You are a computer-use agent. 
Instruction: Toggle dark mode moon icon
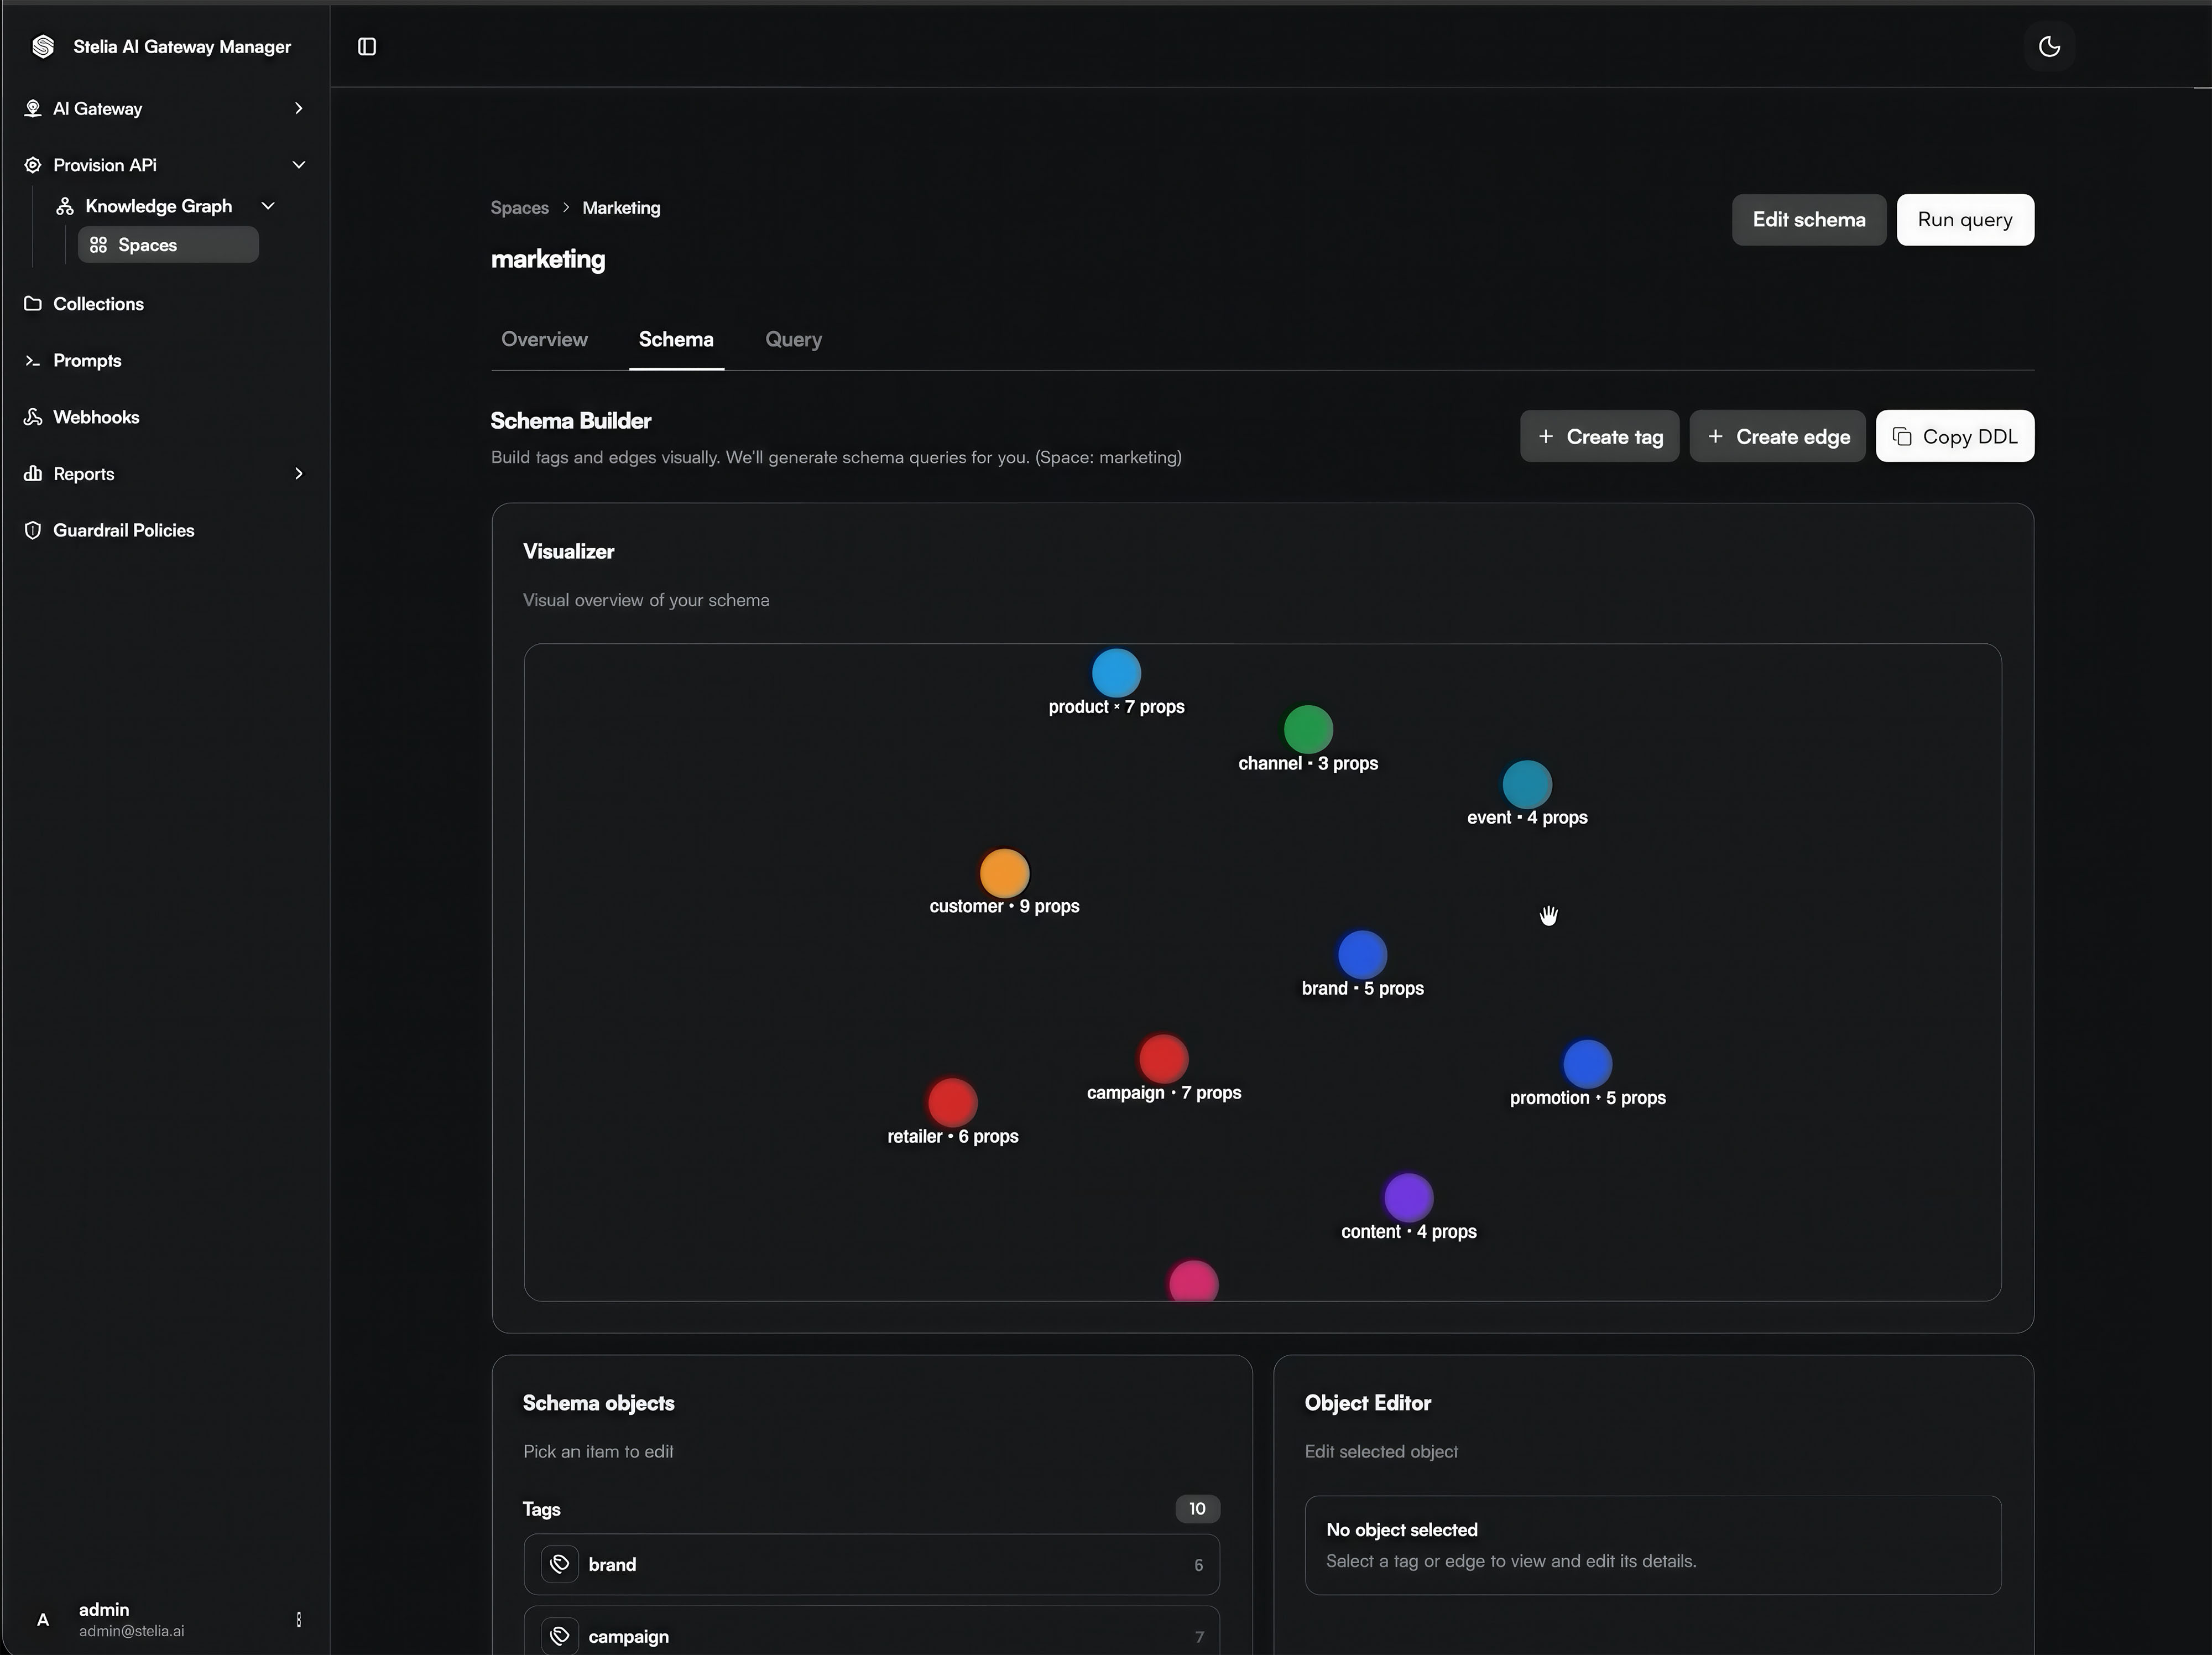pos(2049,47)
